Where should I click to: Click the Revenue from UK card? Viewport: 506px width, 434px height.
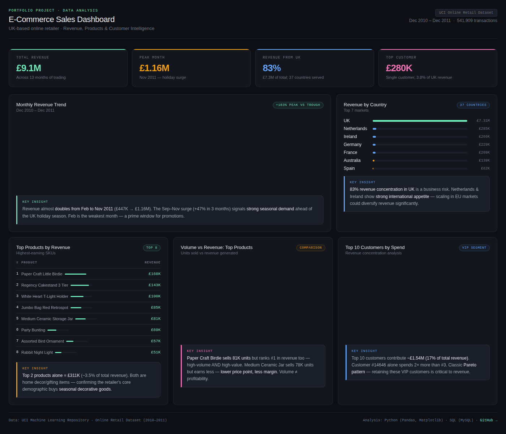pyautogui.click(x=314, y=68)
